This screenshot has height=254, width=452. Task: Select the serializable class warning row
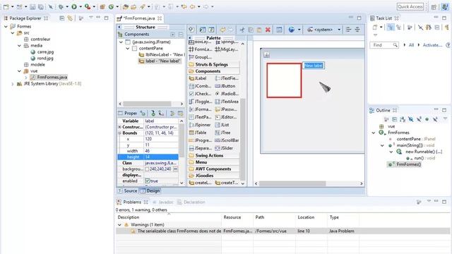click(x=282, y=231)
